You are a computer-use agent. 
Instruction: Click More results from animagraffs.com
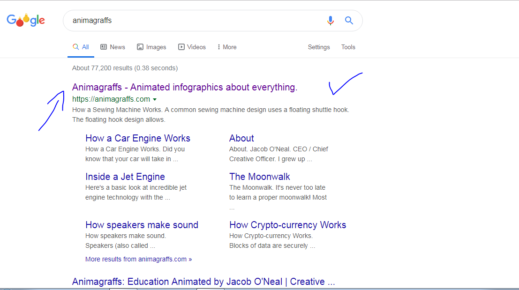[x=139, y=259]
